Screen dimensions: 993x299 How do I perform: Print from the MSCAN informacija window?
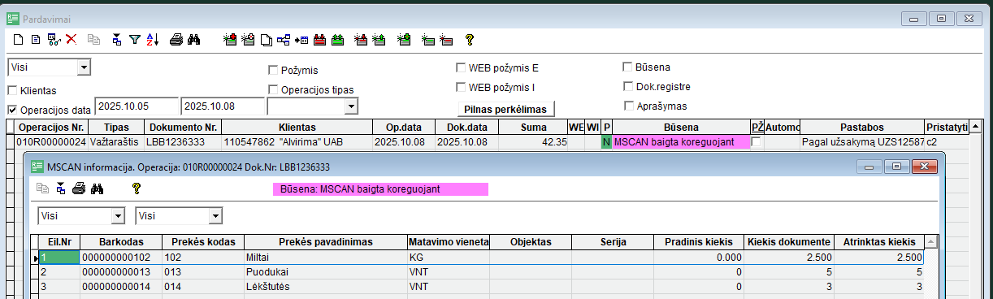(79, 188)
